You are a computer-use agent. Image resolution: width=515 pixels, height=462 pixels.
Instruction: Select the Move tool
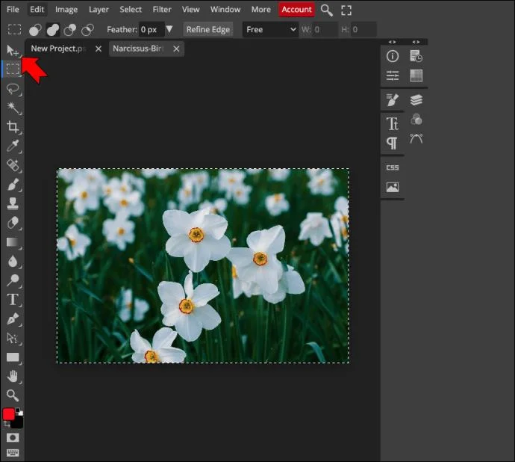point(13,50)
